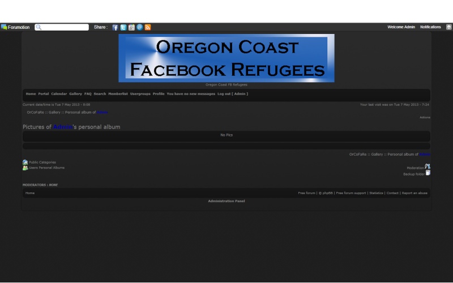Click the Oregon Coast Facebook Refugees banner

[226, 58]
